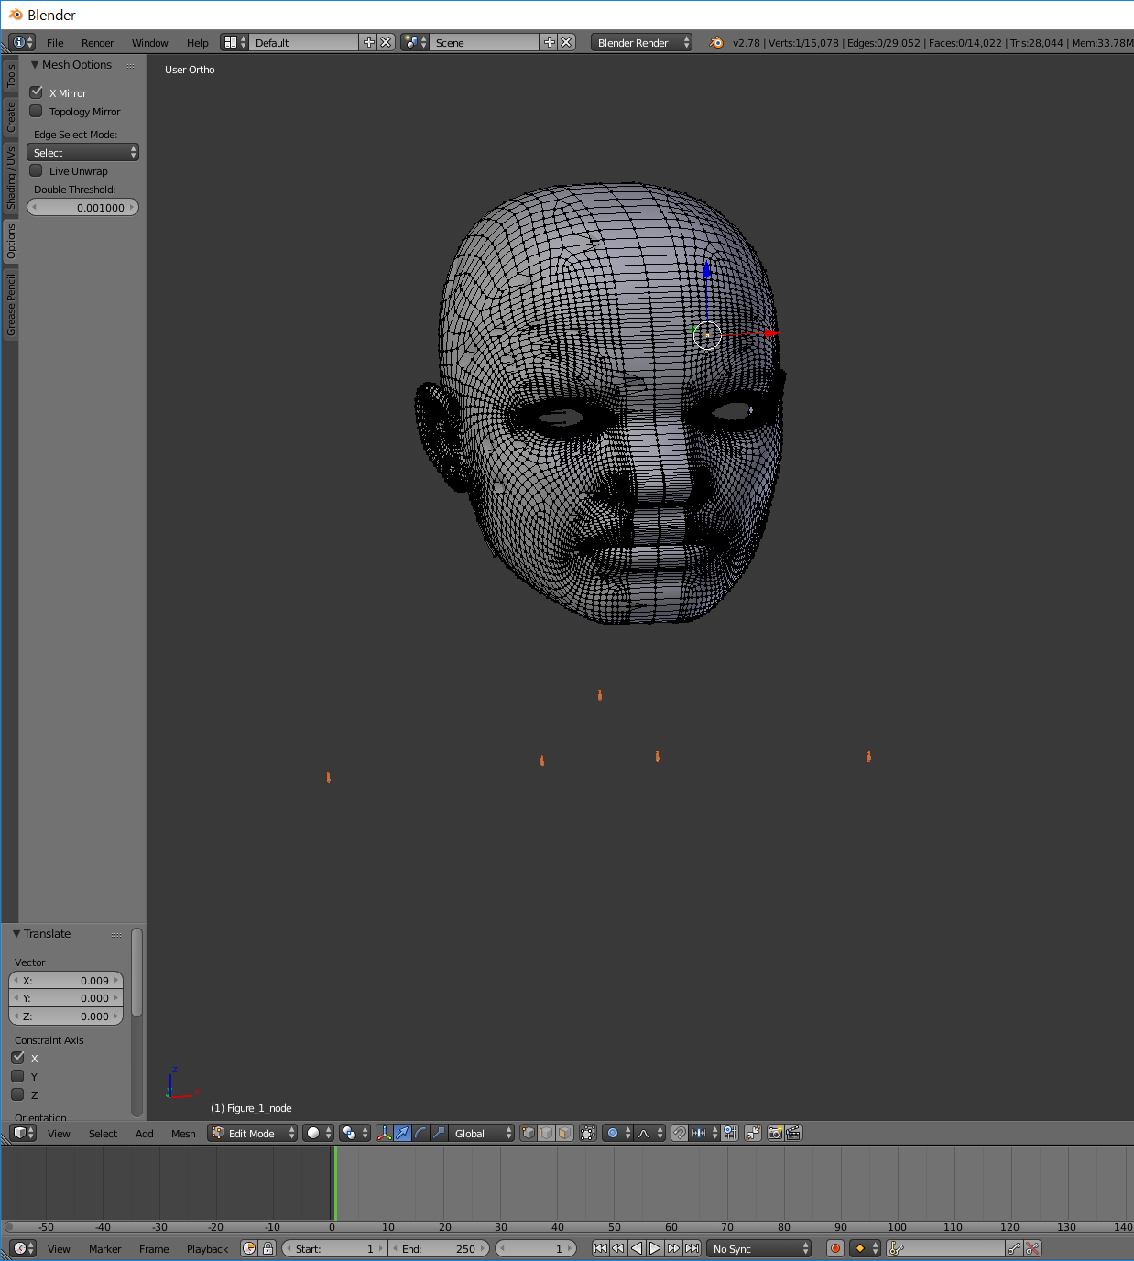Enable the magnet snapping icon
The image size is (1134, 1261).
point(679,1133)
